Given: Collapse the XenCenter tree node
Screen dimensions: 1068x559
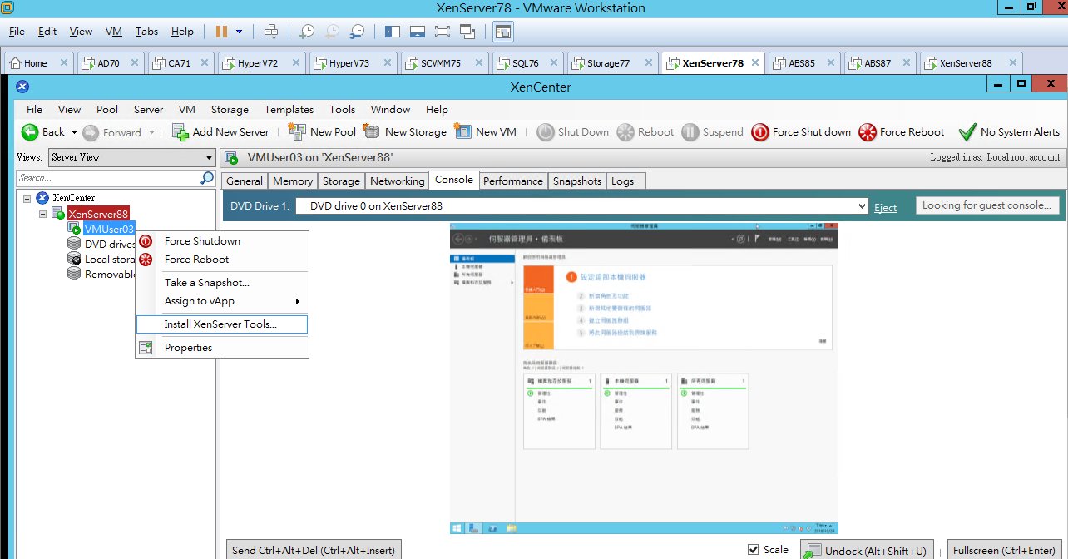Looking at the screenshot, I should pos(27,198).
